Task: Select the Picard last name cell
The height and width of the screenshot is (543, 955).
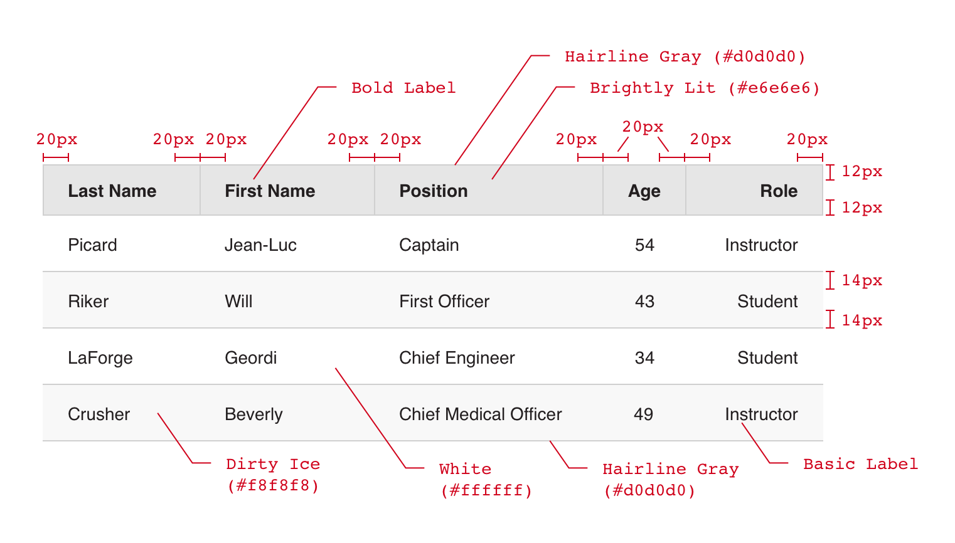Action: point(92,245)
